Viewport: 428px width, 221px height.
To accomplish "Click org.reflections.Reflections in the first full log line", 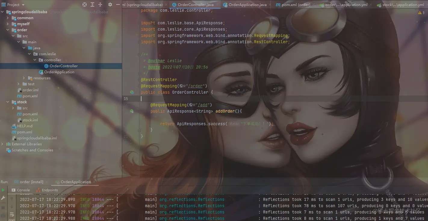I will 192,199.
